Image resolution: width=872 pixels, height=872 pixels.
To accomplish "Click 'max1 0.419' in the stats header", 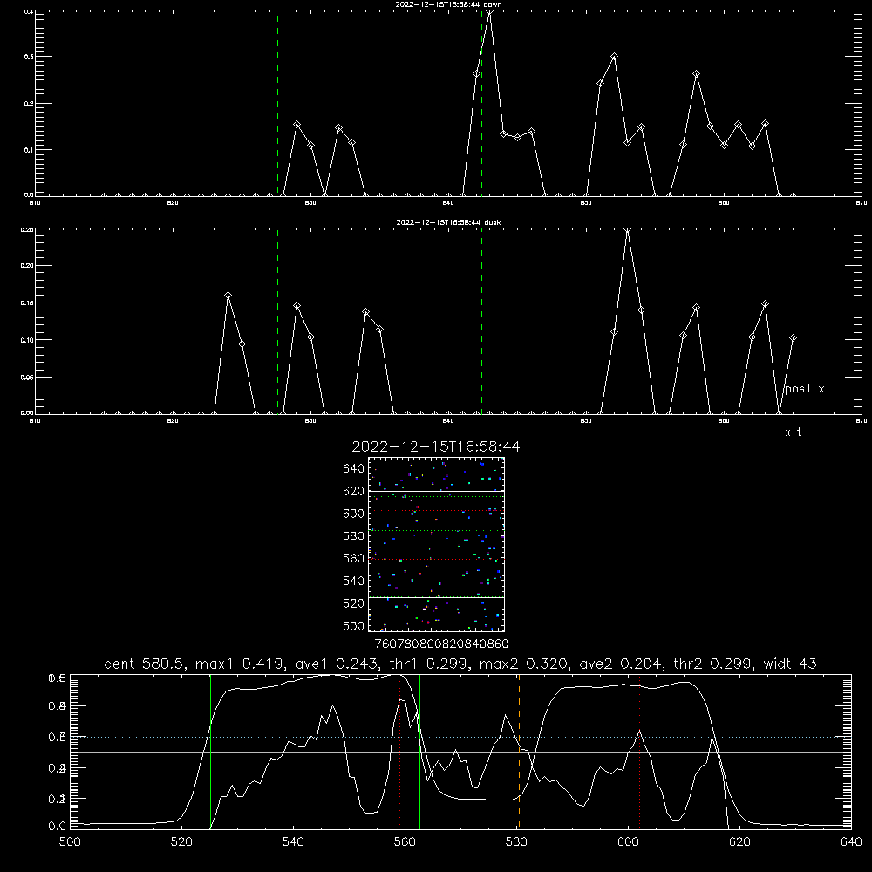I will tap(241, 664).
